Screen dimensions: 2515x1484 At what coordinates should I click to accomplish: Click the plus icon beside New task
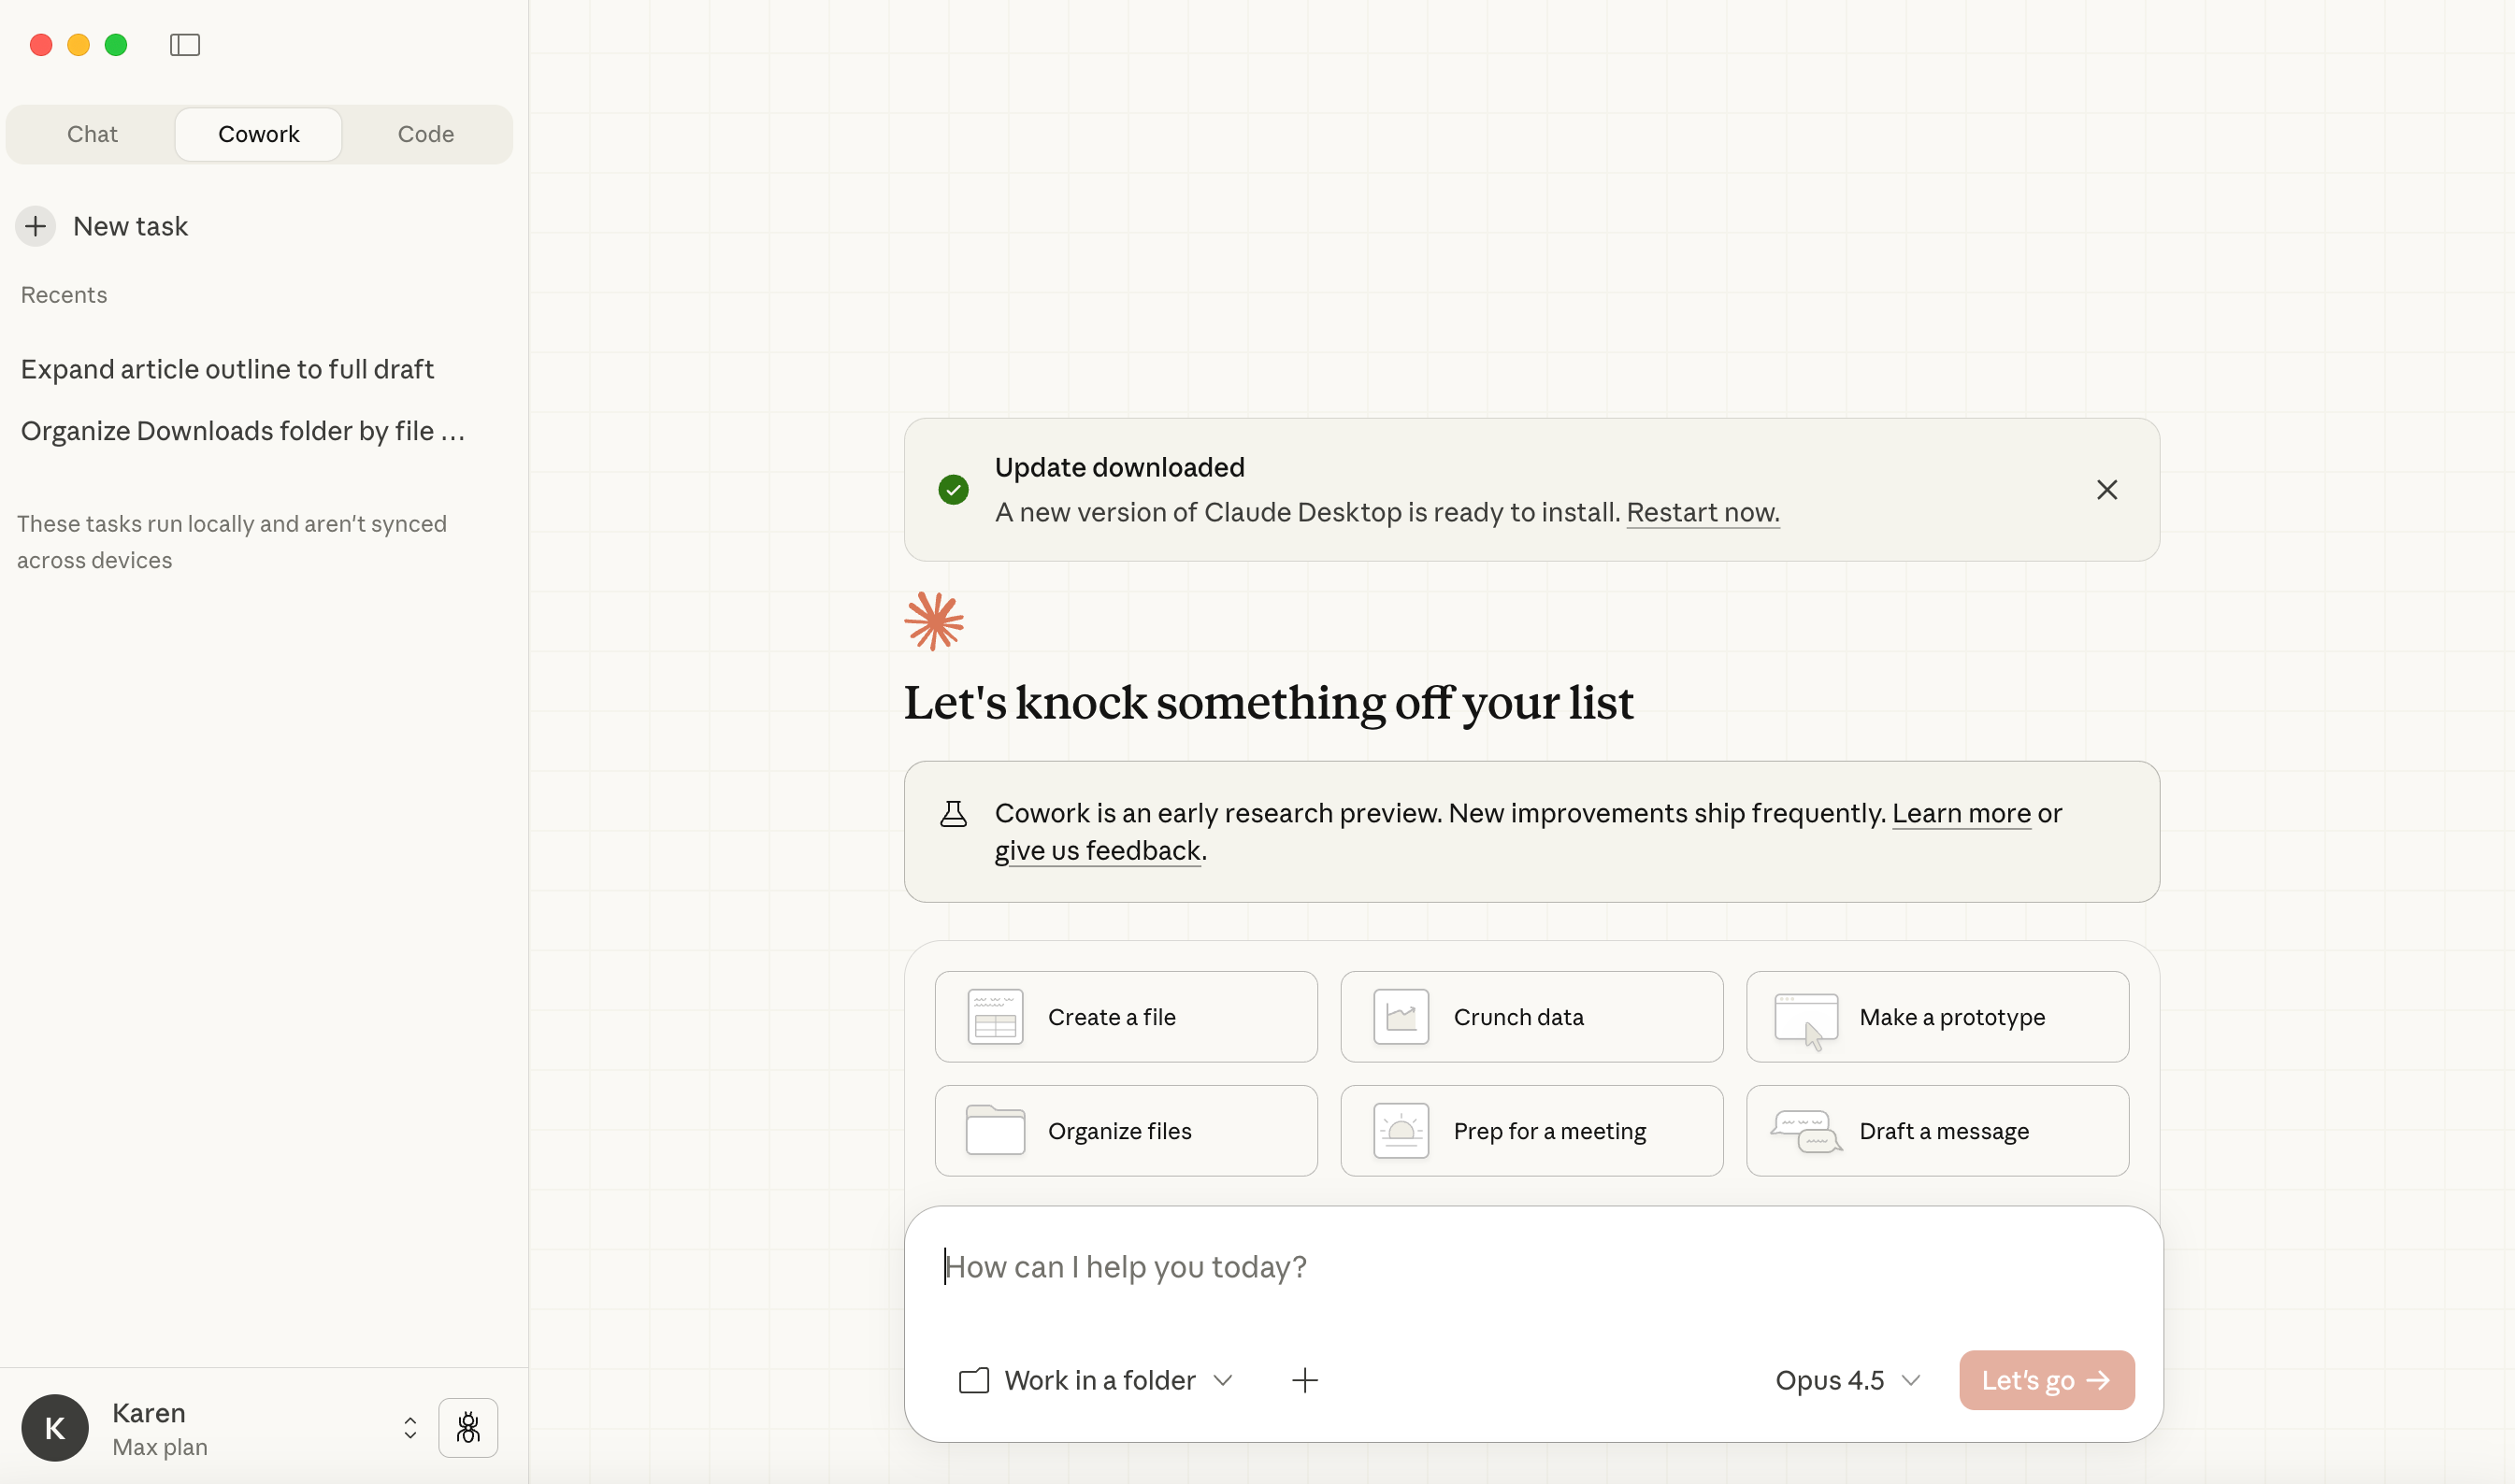click(x=36, y=226)
